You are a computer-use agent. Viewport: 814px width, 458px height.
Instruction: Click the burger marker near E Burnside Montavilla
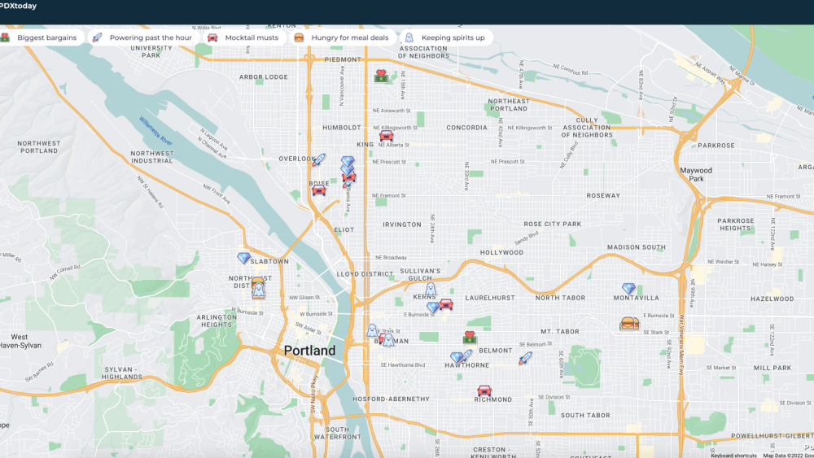(x=629, y=324)
